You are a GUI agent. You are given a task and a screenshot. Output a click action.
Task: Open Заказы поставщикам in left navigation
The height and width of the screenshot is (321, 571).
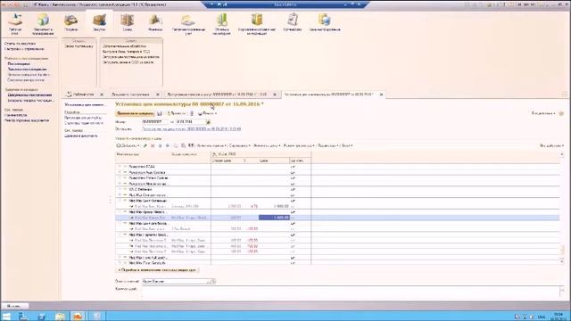tap(27, 70)
